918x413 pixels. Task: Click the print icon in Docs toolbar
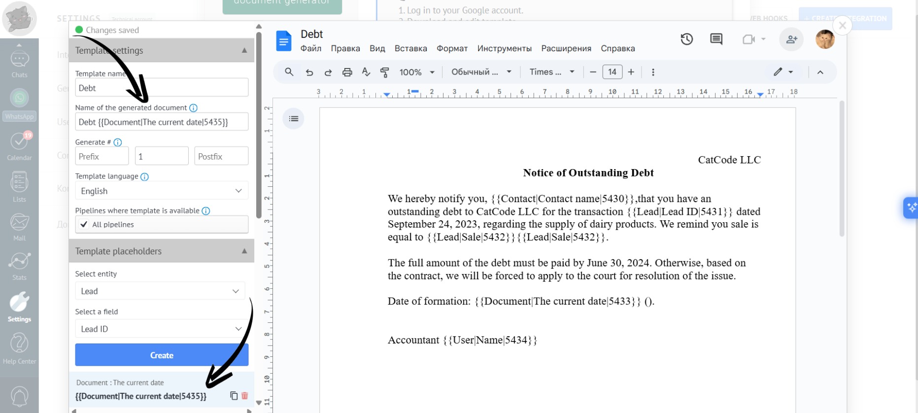click(347, 72)
